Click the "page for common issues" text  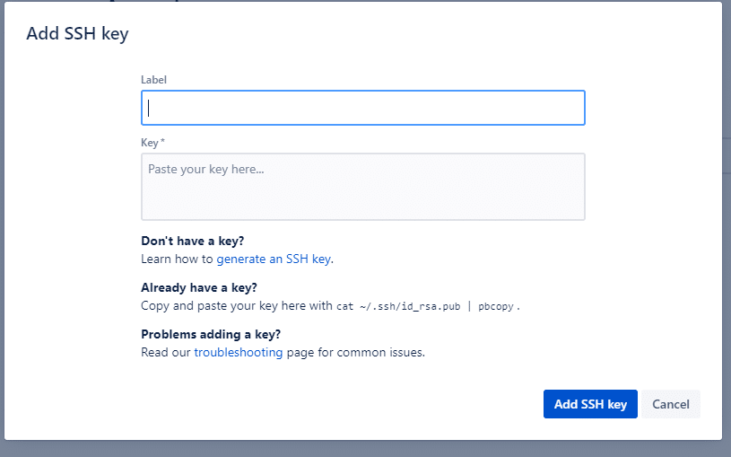(355, 353)
